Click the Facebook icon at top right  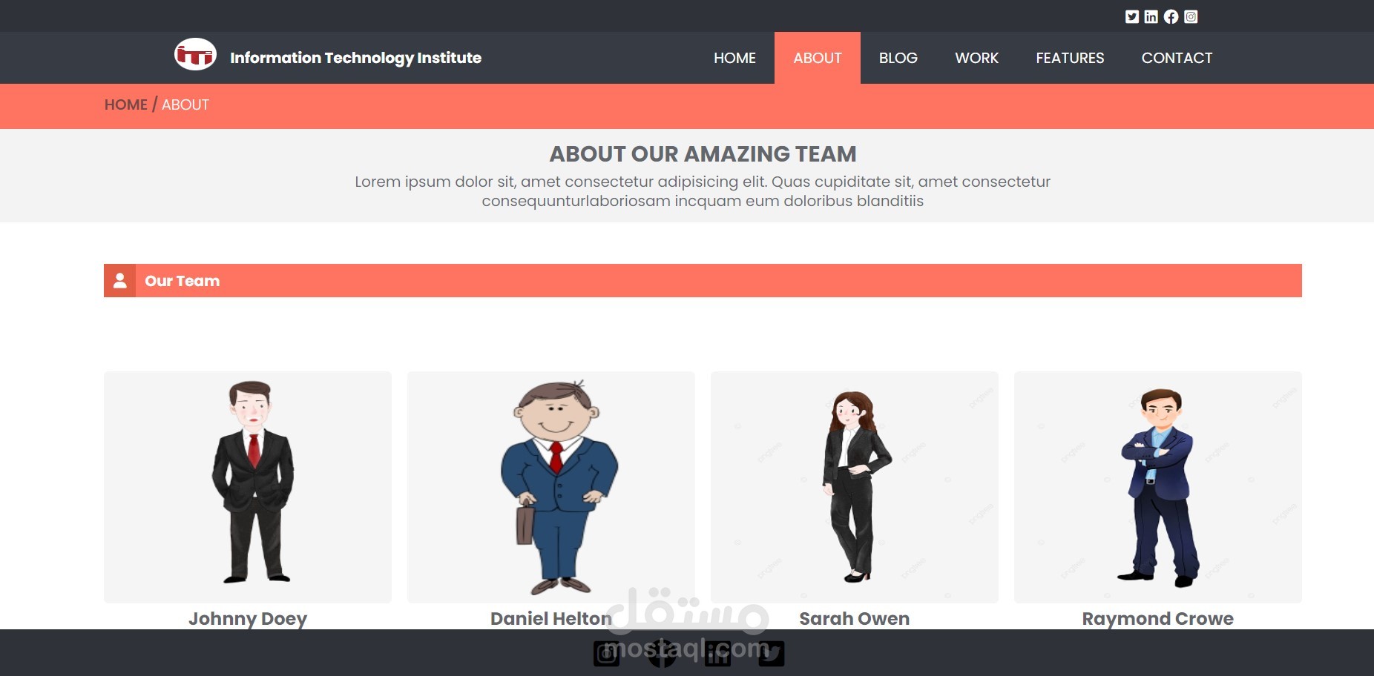(x=1171, y=16)
